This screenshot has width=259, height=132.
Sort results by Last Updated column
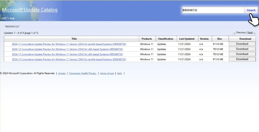[187, 39]
